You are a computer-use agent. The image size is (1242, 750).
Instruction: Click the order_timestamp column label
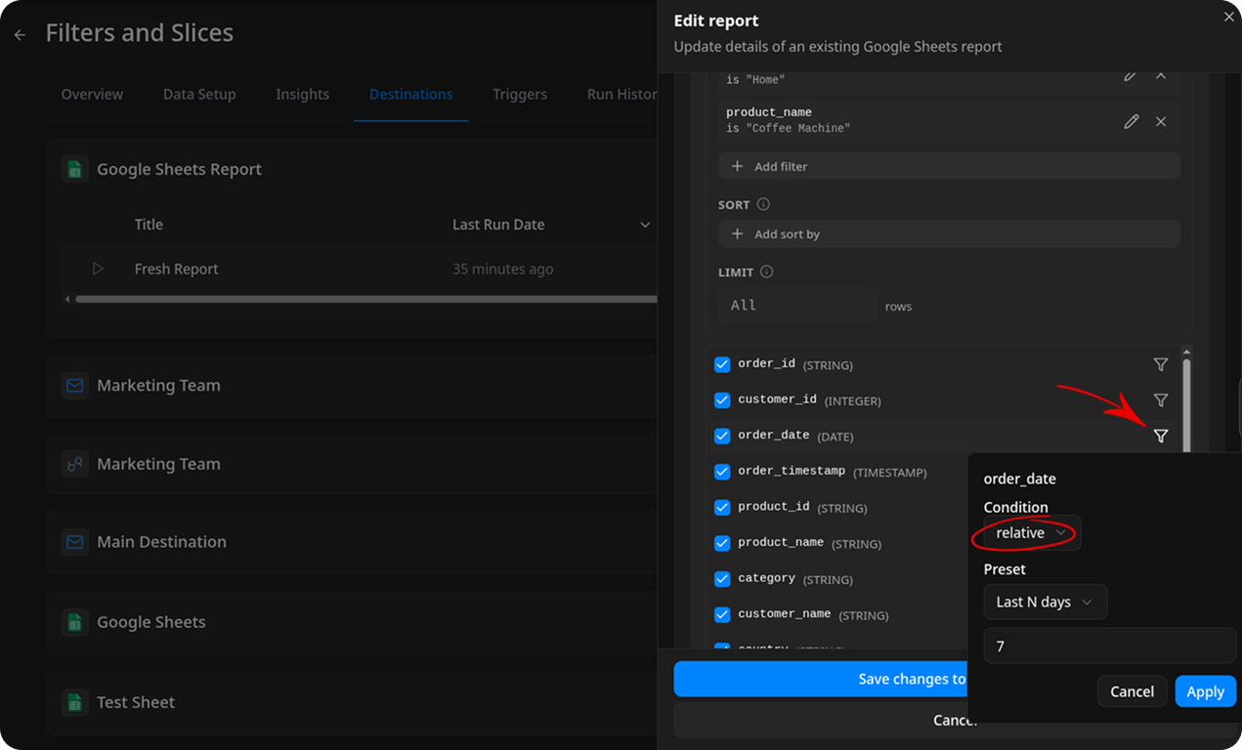coord(792,471)
